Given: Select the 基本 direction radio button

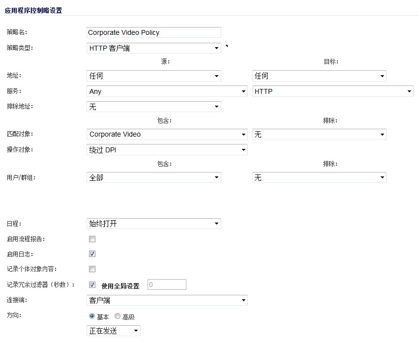Looking at the screenshot, I should (x=92, y=316).
